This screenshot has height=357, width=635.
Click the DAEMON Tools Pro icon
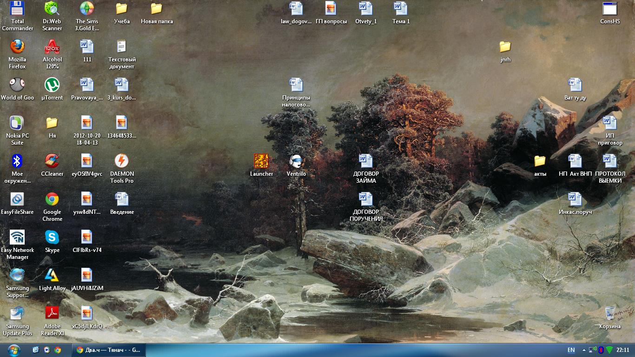(x=122, y=168)
